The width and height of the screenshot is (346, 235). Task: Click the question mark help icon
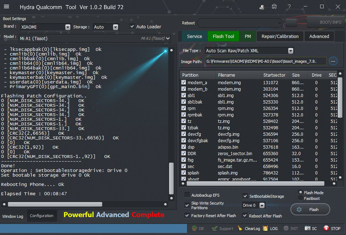289,6
